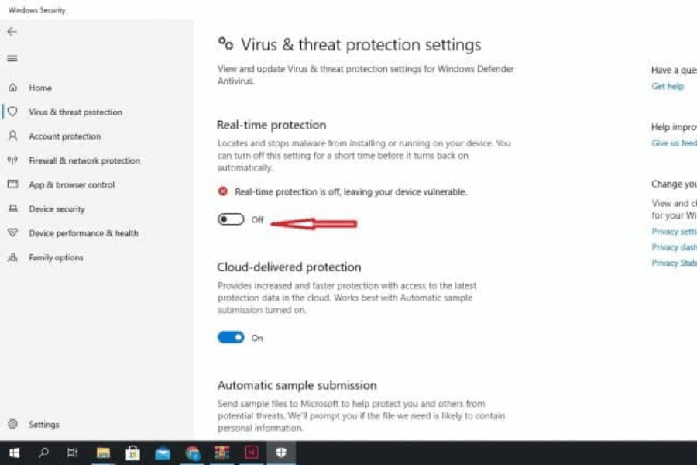Open the hamburger navigation menu

pos(12,59)
